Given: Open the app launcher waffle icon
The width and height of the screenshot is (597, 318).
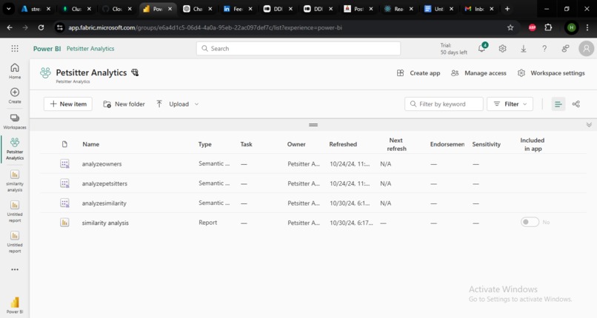Looking at the screenshot, I should (x=15, y=48).
